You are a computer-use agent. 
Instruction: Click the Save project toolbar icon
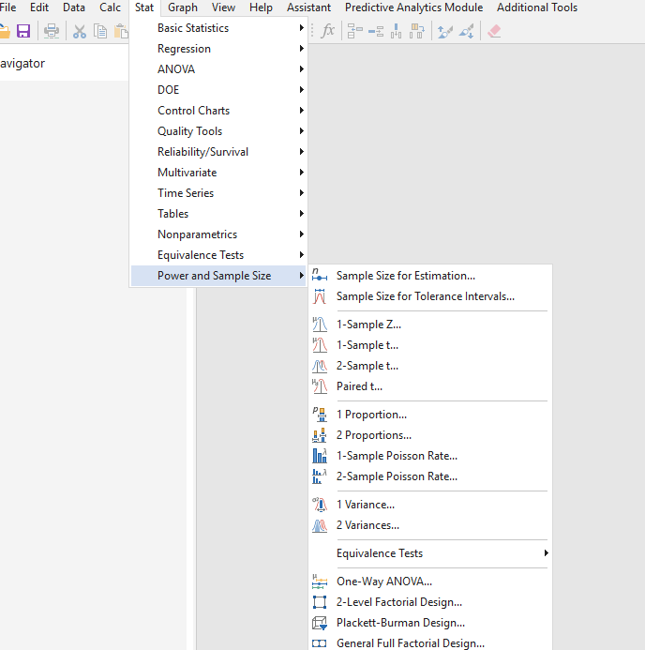(23, 31)
